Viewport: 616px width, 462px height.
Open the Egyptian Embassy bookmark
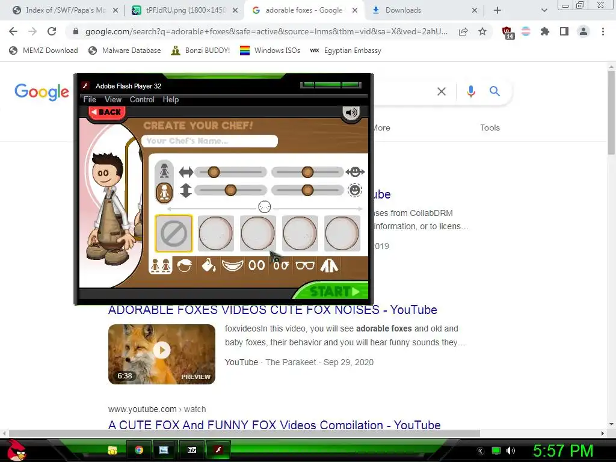[345, 51]
